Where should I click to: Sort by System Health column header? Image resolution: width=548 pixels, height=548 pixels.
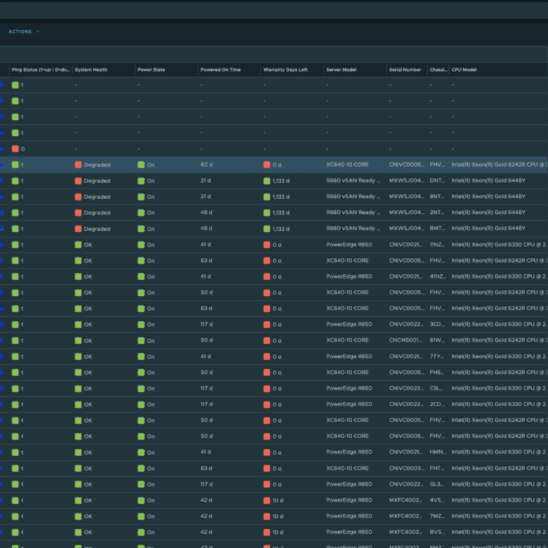[91, 70]
